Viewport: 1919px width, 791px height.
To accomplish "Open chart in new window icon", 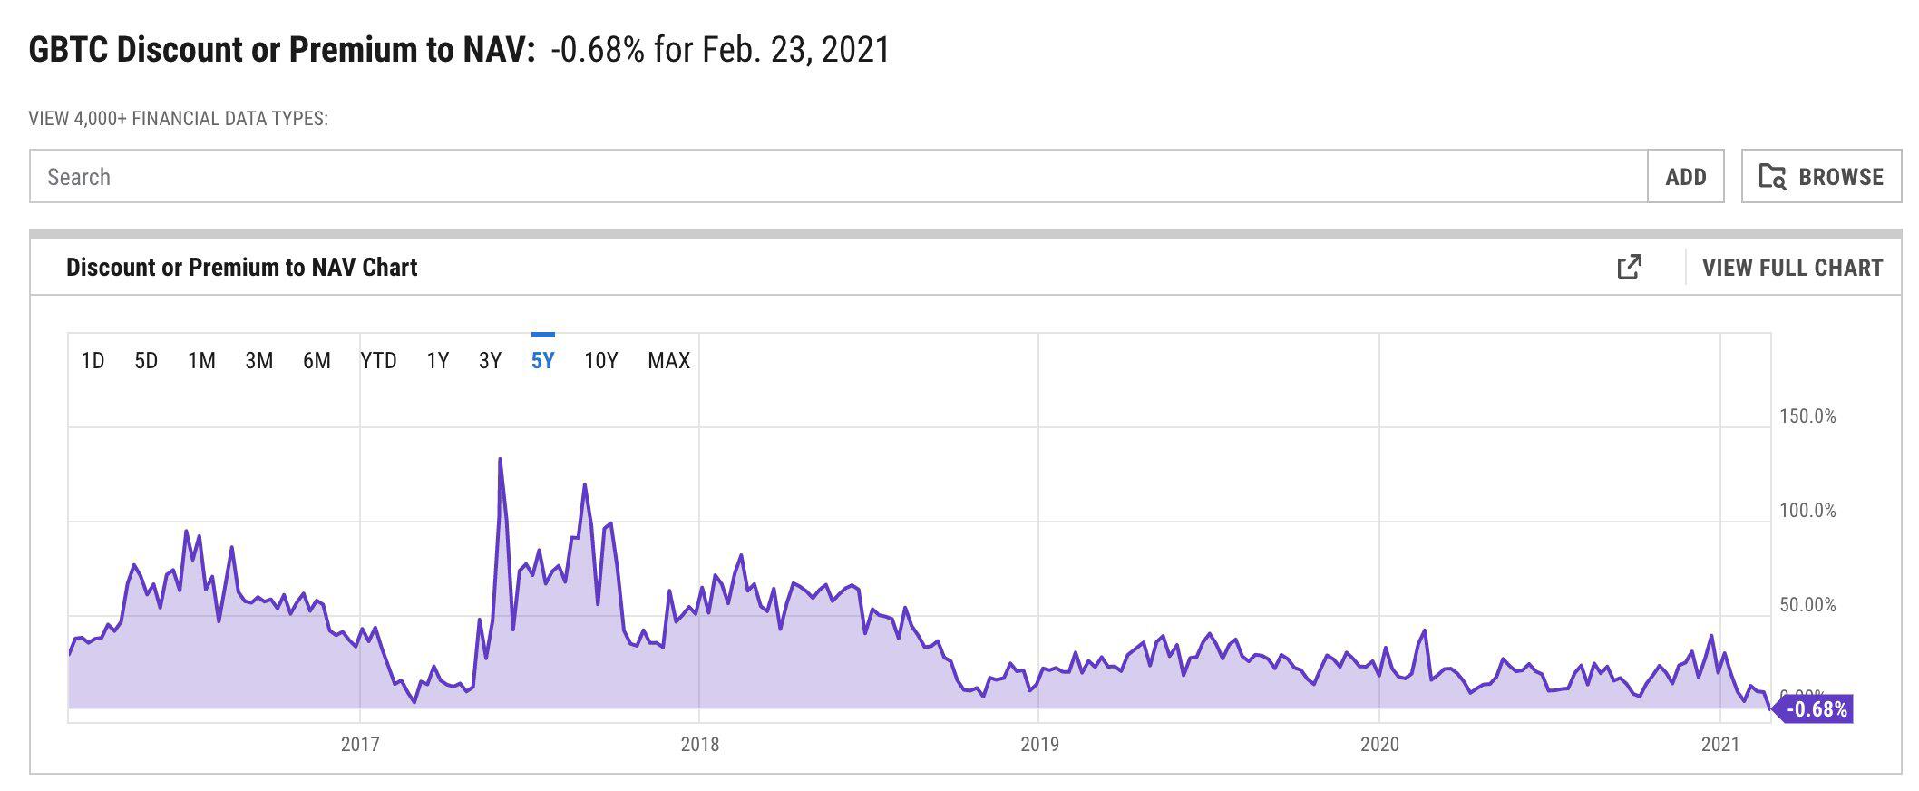I will [1629, 267].
